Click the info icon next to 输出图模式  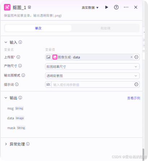pyautogui.click(x=23, y=75)
